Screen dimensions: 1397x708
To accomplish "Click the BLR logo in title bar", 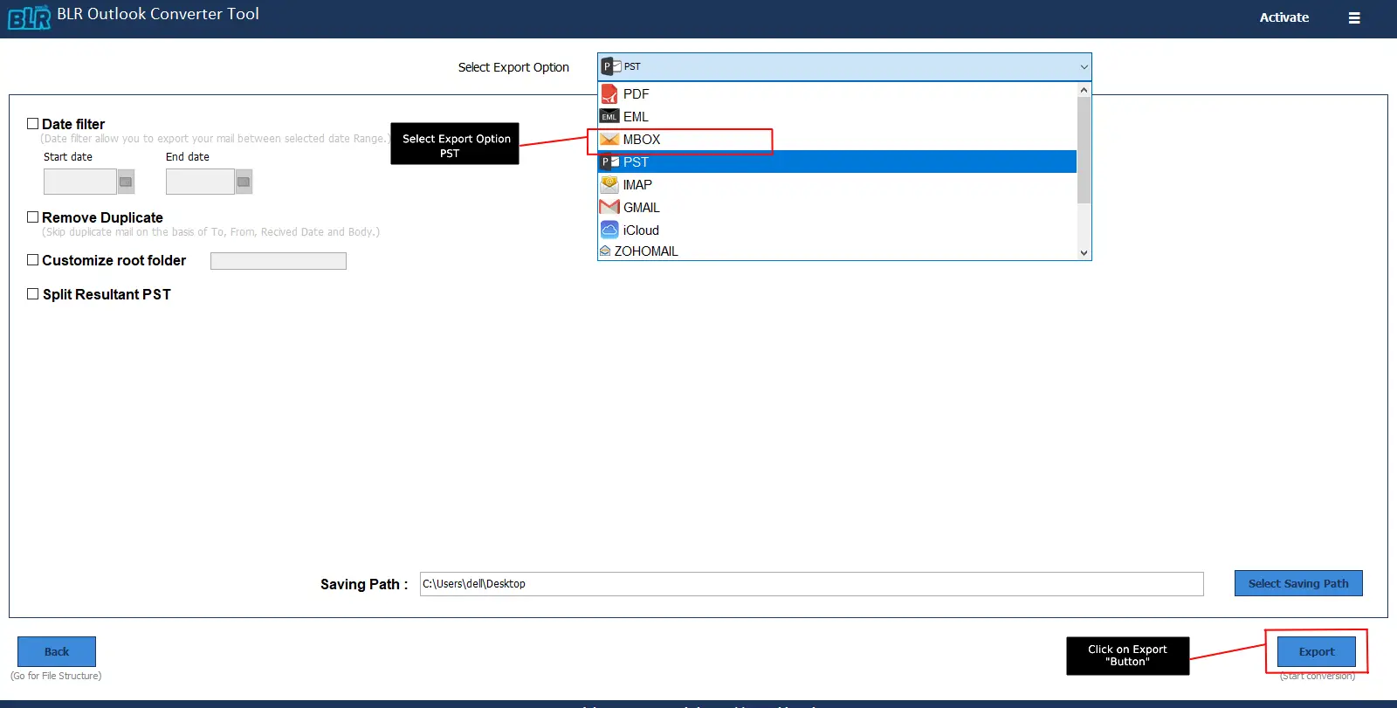I will point(29,17).
